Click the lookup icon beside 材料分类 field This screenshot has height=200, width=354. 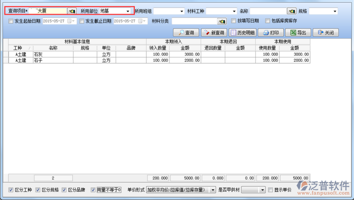coord(222,21)
